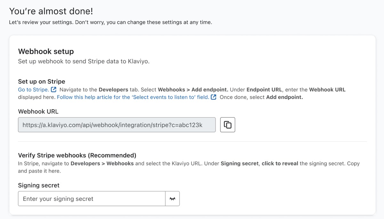The height and width of the screenshot is (219, 384).
Task: Click the grayed-out webhook URL value
Action: point(117,125)
